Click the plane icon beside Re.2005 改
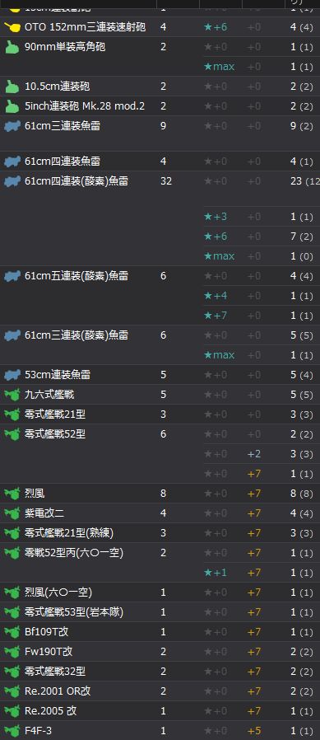 pyautogui.click(x=12, y=711)
